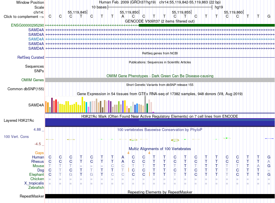Click the ENSG00000295290 gene label
Screen dimensions: 275x203
(x=27, y=25)
